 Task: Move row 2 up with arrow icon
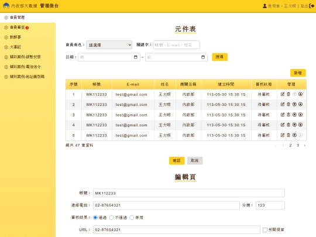pos(294,104)
